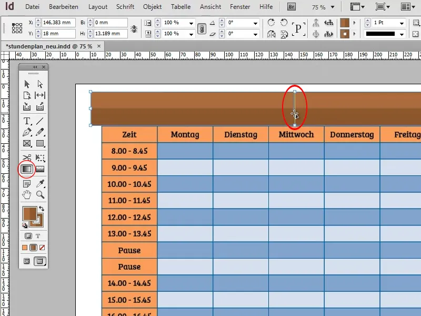Select the Content Placer tool
Viewport: 421px width, 316px height.
point(40,107)
